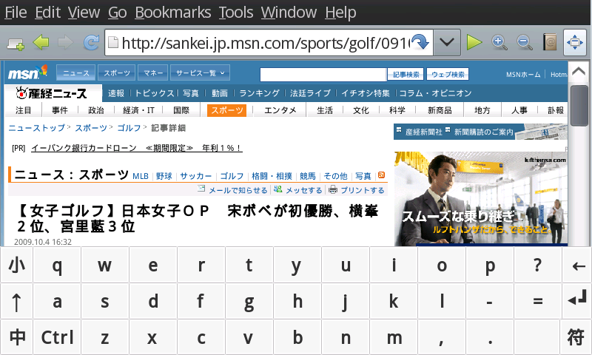Expand the サービス一覧 dropdown on MSN bar
592x355 pixels.
(200, 73)
